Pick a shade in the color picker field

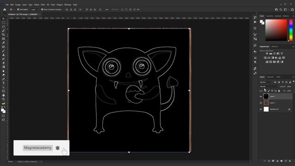tap(276, 30)
